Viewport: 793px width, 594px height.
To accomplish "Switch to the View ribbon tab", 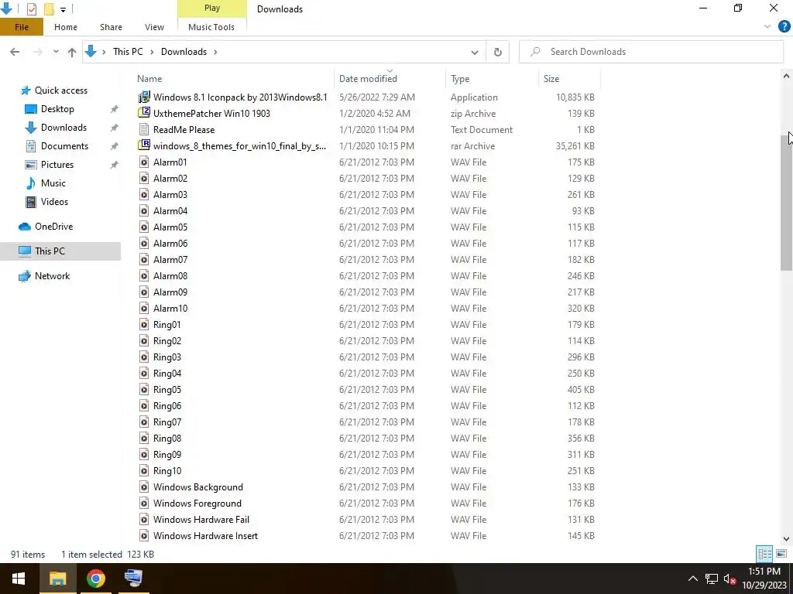I will tap(154, 27).
